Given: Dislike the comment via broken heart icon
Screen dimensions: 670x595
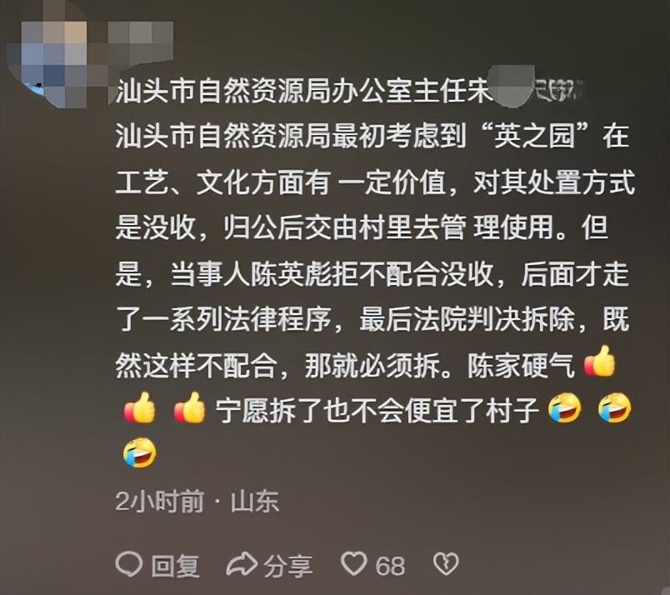Looking at the screenshot, I should tap(446, 564).
